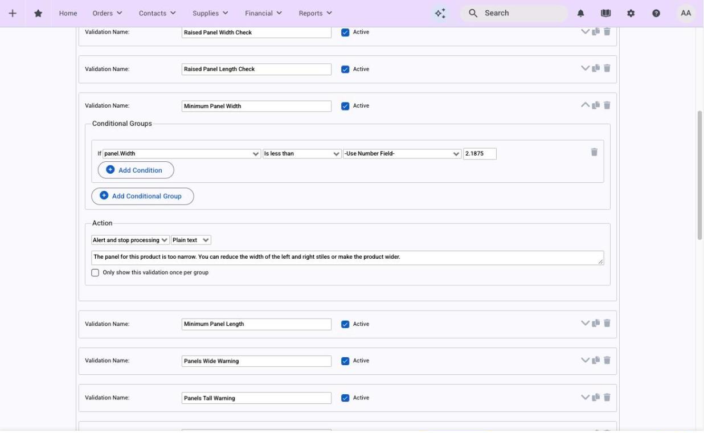Delete the Minimum Panel Length validation
Viewport: 704px width, 433px height.
click(x=607, y=323)
